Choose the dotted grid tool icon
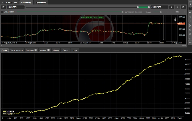Viewport: 192px width, 121px height. click(190, 38)
